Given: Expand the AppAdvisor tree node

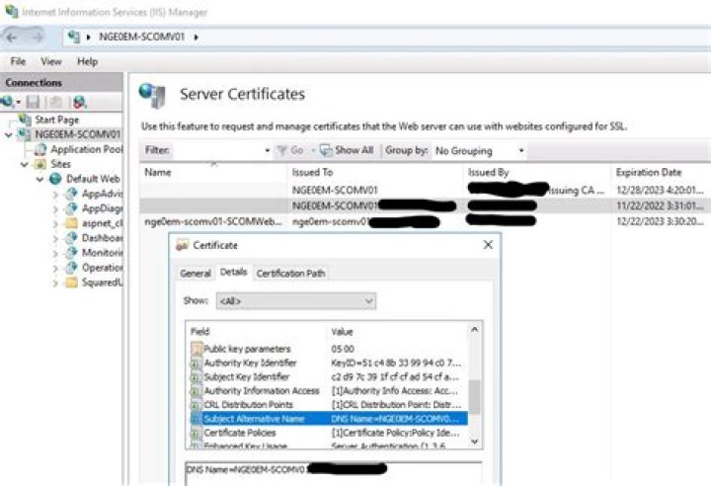Looking at the screenshot, I should 55,195.
